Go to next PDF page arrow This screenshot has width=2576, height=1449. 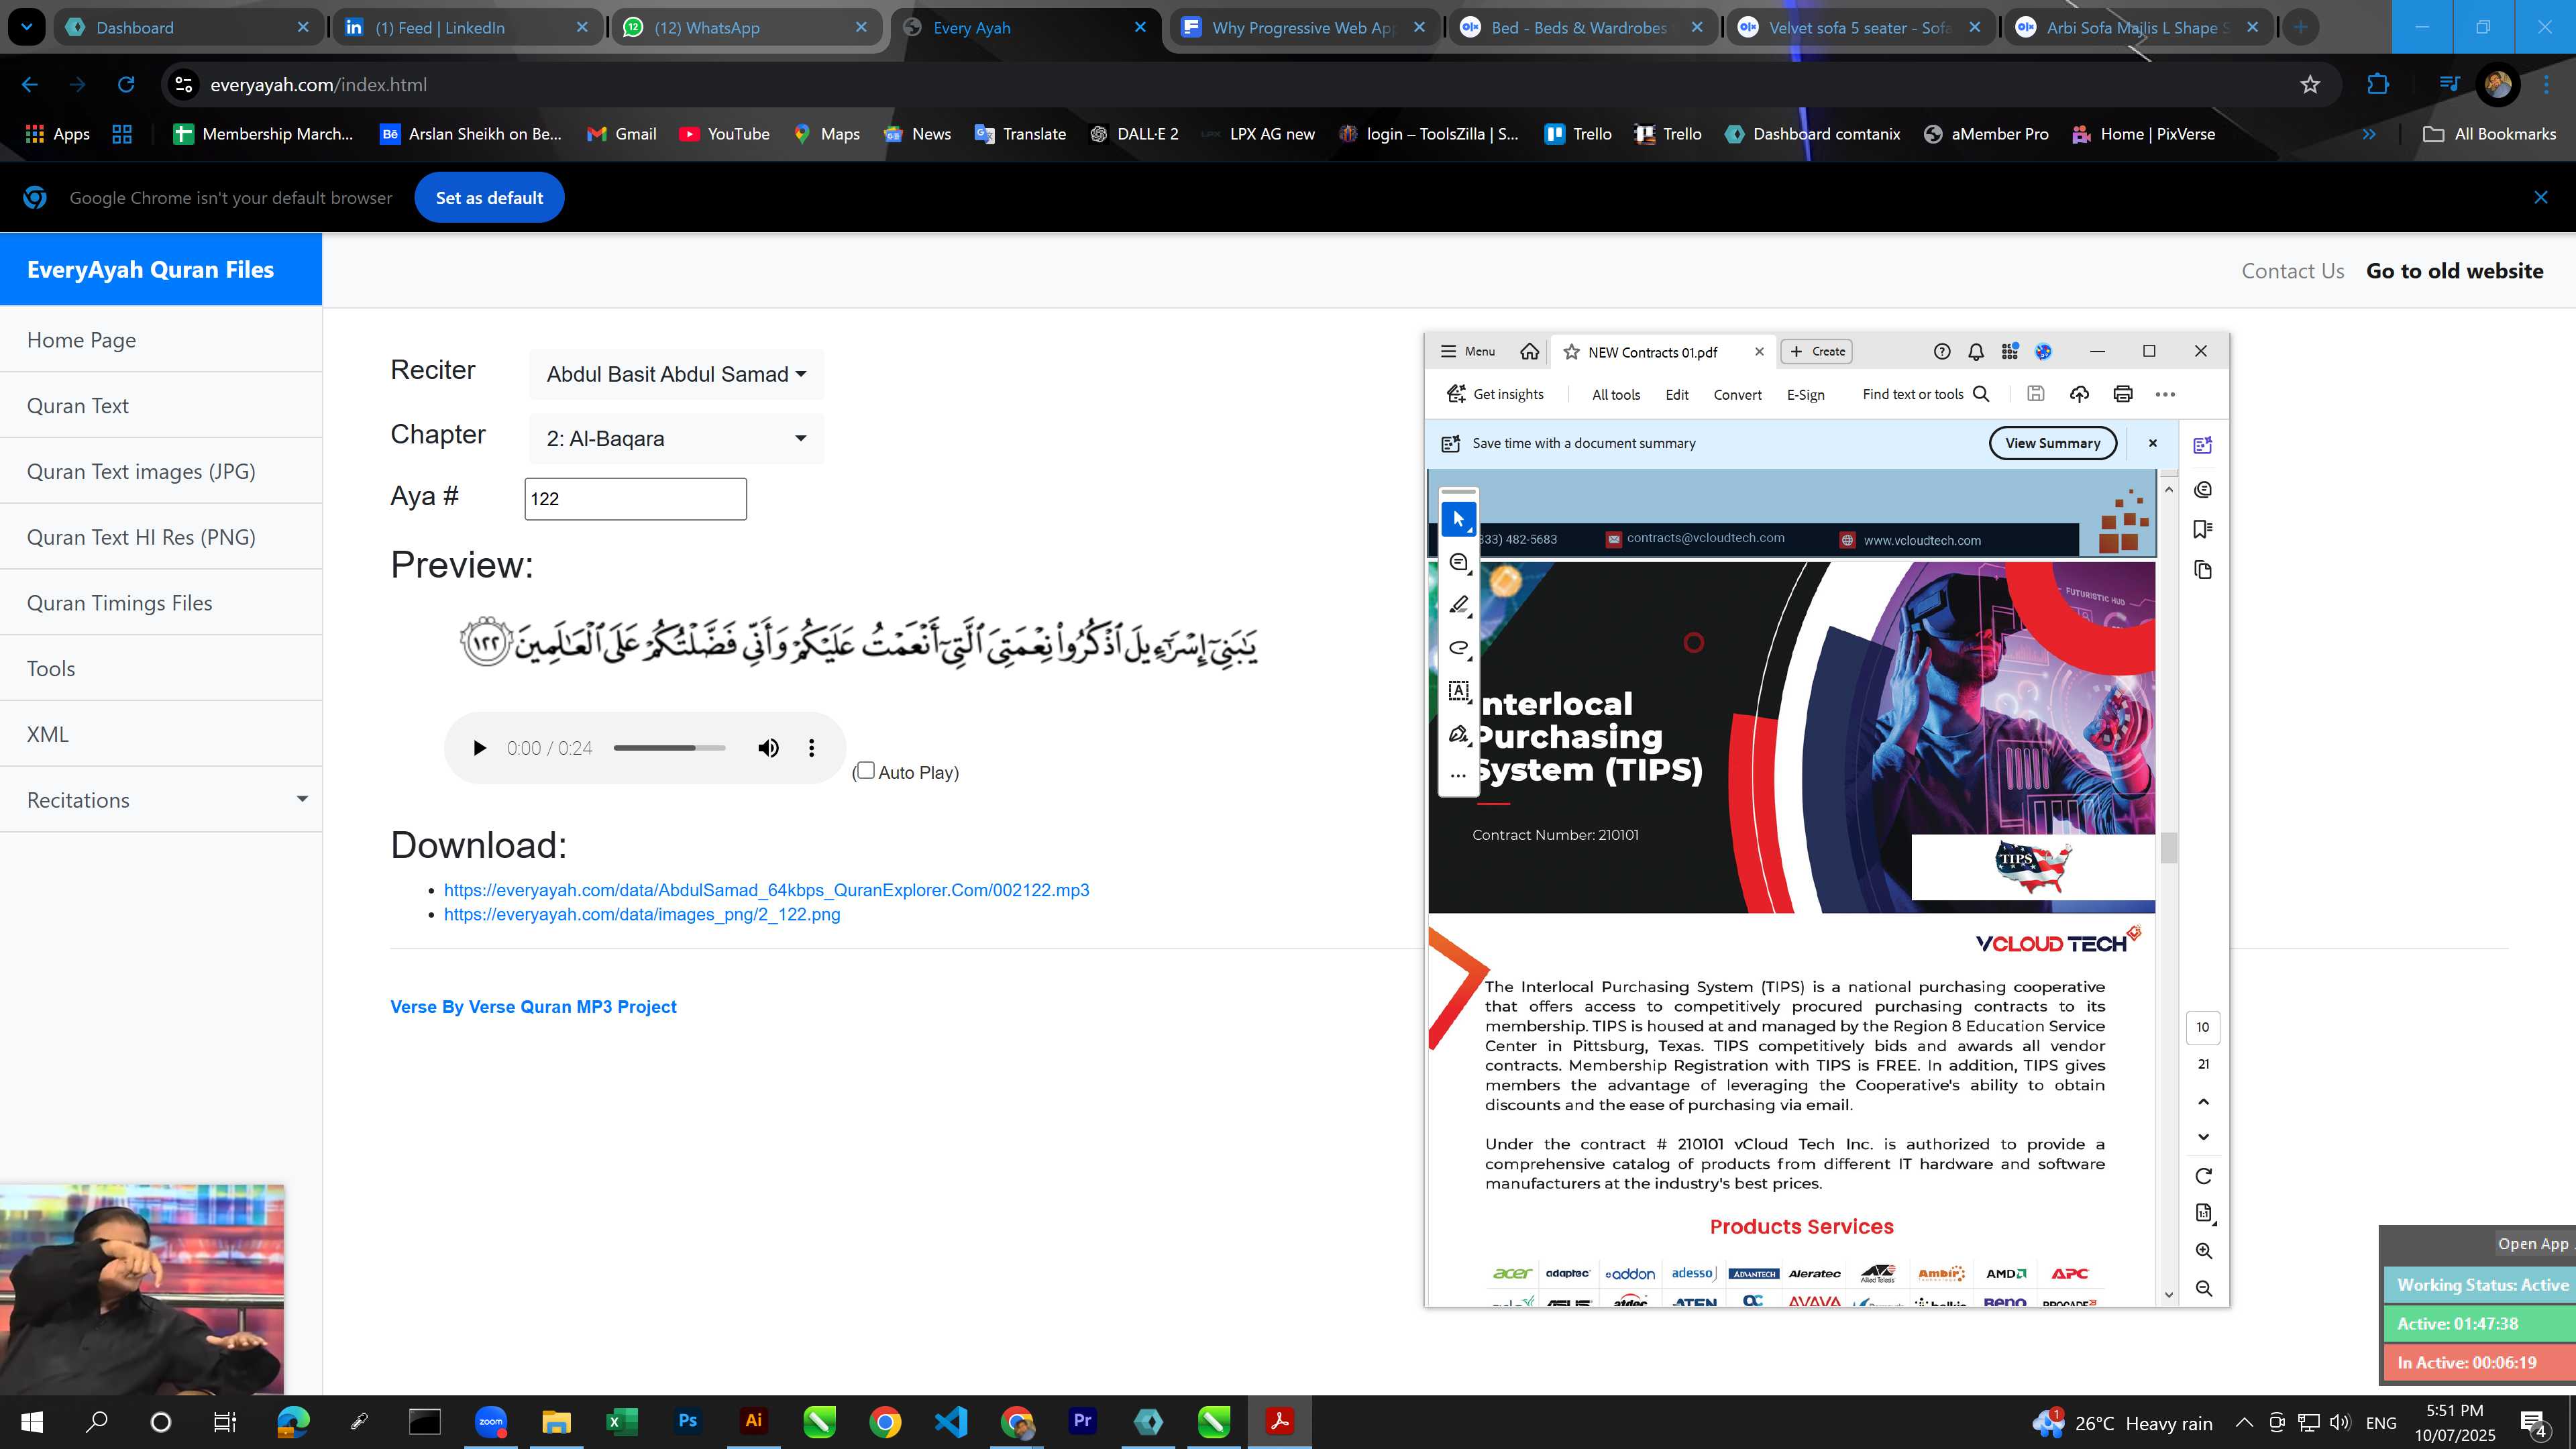pyautogui.click(x=2204, y=1137)
